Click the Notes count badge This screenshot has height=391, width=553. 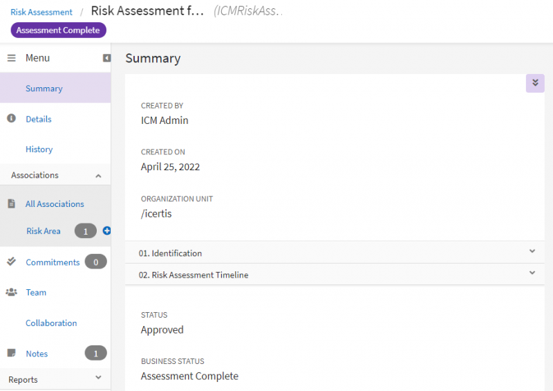95,353
